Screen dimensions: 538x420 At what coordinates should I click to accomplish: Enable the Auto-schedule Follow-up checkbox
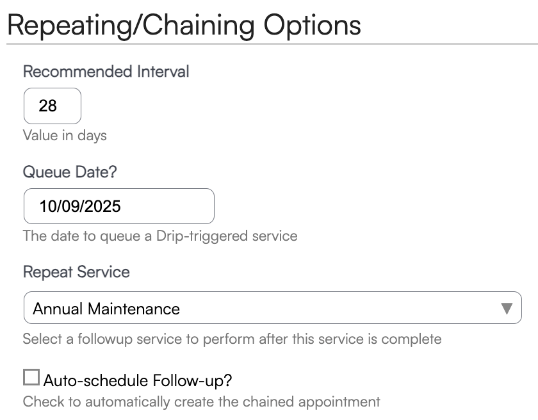31,378
